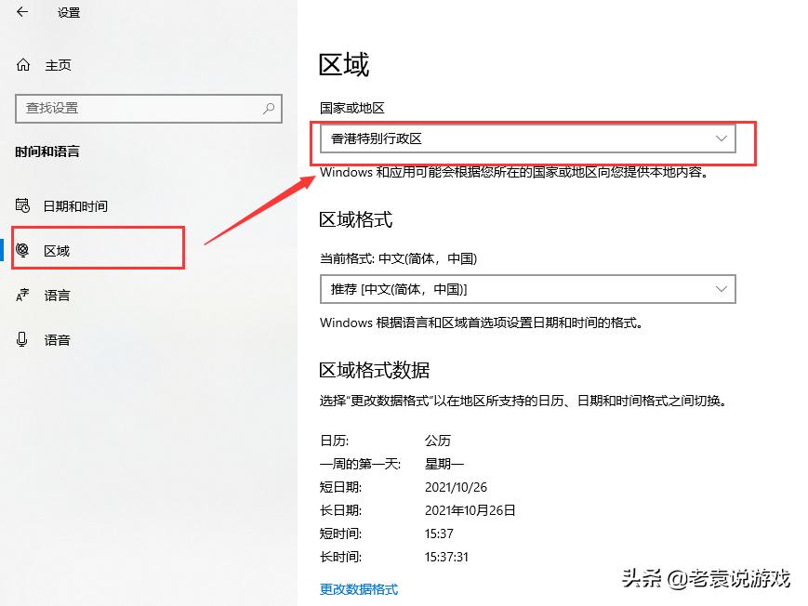
Task: Open the 更改数据格式 link
Action: tap(359, 588)
